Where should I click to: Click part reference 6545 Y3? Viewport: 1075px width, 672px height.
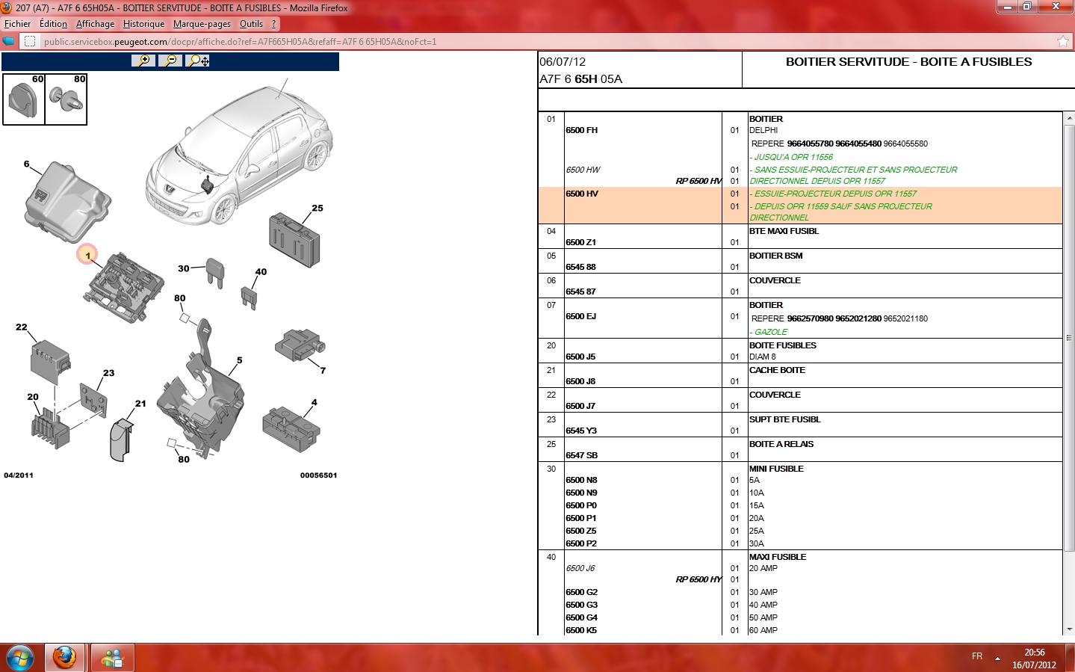pos(580,431)
